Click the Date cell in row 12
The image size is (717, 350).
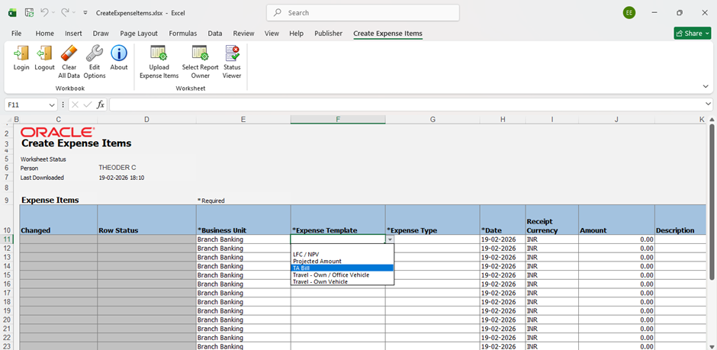(x=503, y=248)
